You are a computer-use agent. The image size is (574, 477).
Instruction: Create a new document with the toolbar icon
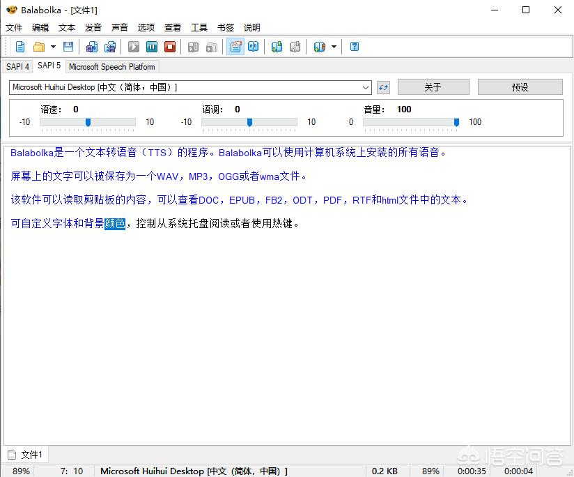(20, 47)
